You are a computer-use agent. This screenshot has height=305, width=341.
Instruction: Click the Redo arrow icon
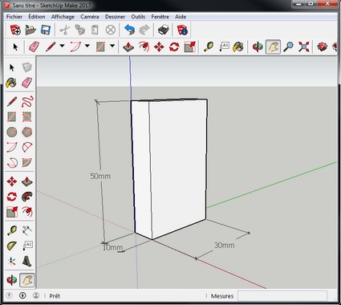144,30
